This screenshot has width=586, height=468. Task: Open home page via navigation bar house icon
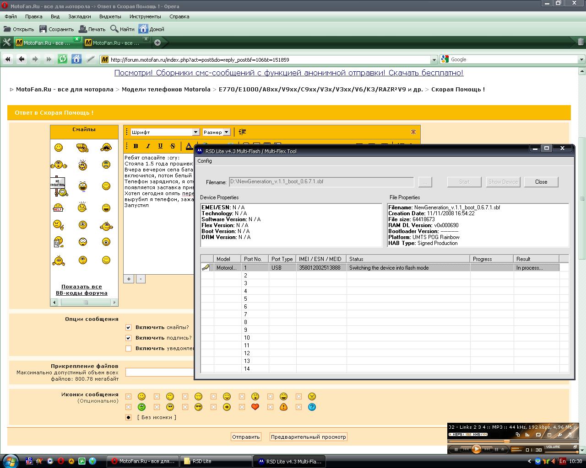coord(76,59)
